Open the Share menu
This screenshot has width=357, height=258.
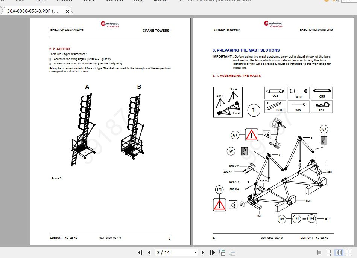point(89,1)
